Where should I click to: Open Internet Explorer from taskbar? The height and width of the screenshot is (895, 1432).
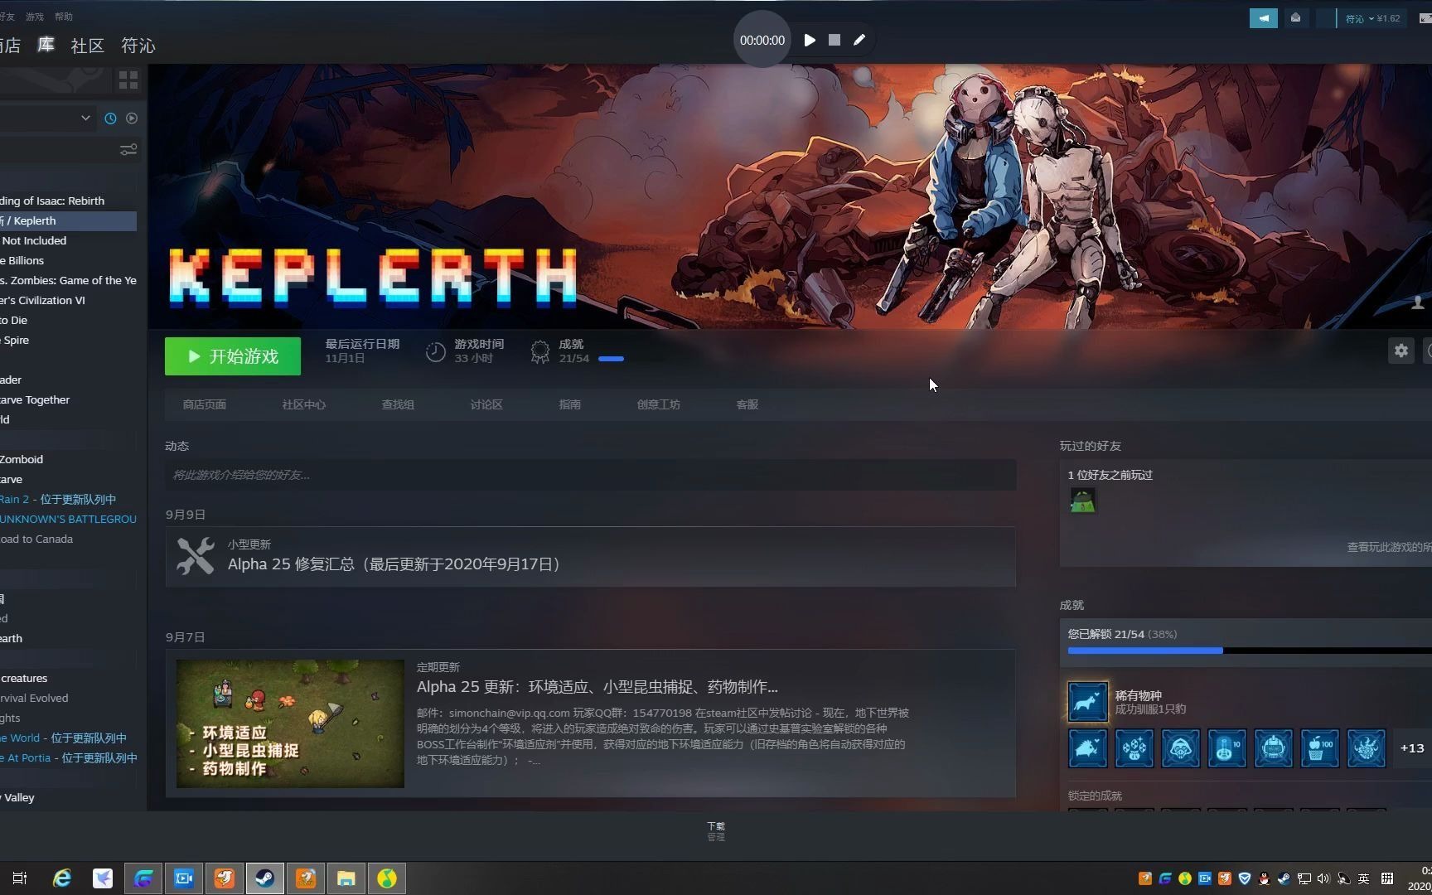(x=62, y=878)
